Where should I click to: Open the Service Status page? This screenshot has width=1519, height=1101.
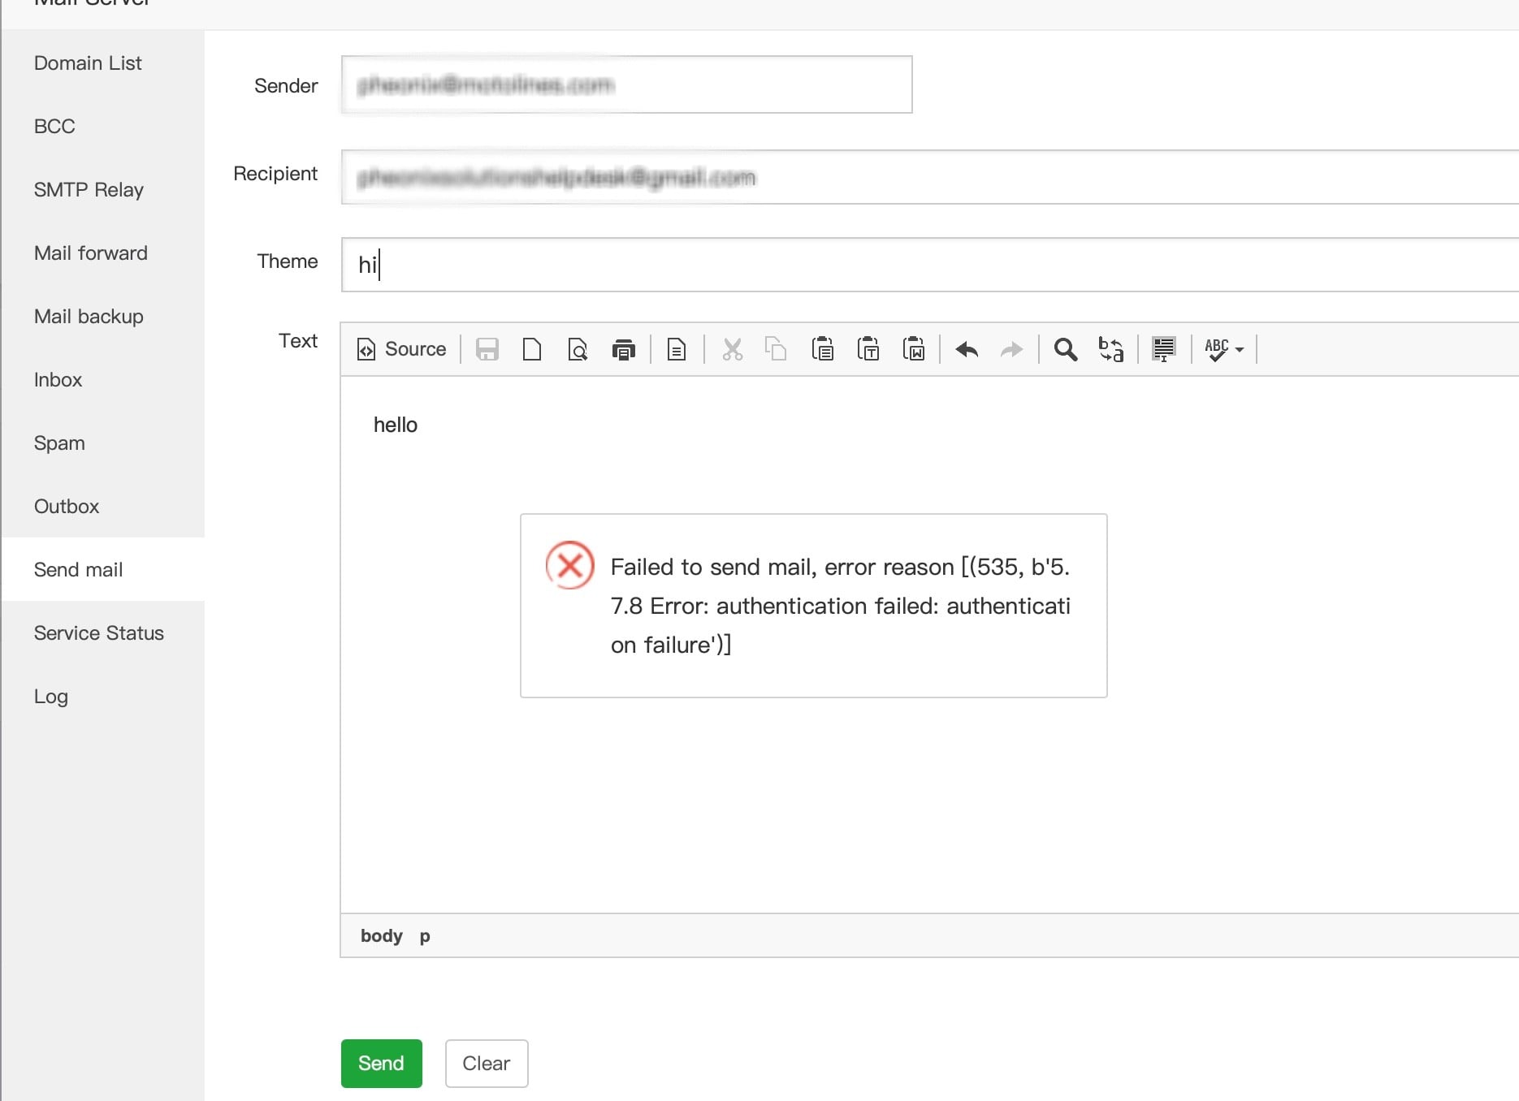coord(99,633)
